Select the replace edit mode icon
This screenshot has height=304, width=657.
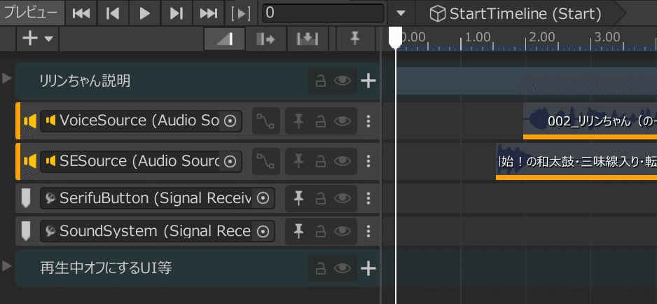coord(307,39)
